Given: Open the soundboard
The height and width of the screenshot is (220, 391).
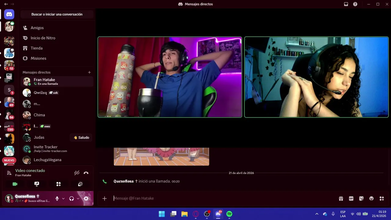Looking at the screenshot, I should [80, 184].
